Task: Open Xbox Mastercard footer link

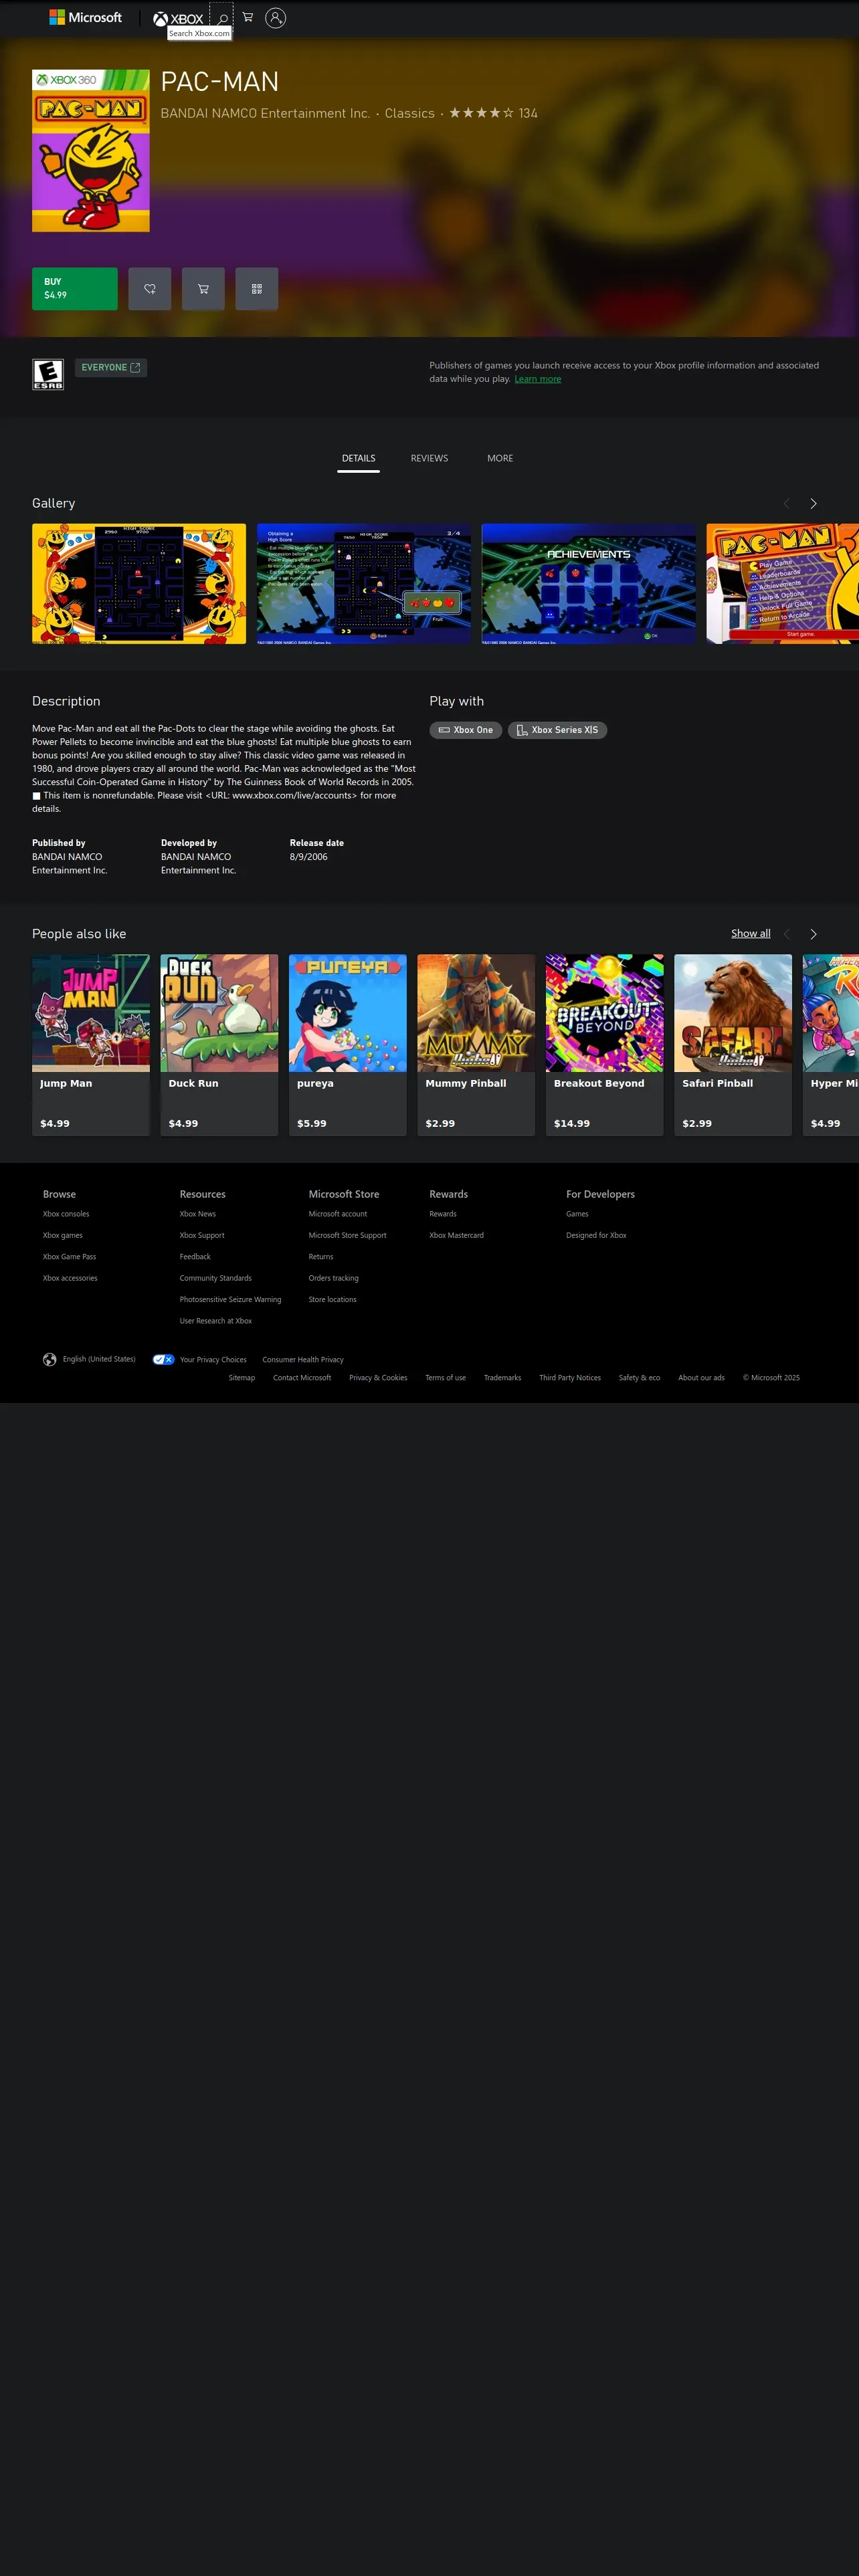Action: pos(457,1236)
